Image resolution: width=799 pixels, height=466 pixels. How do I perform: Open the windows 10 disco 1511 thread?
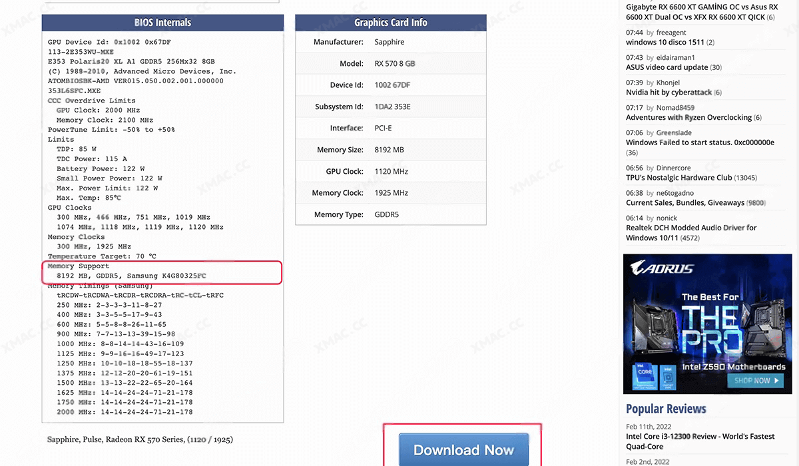coord(665,43)
